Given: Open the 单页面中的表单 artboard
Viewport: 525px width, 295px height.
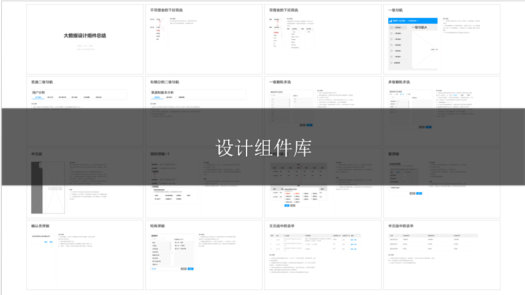Looking at the screenshot, I should coord(401,226).
